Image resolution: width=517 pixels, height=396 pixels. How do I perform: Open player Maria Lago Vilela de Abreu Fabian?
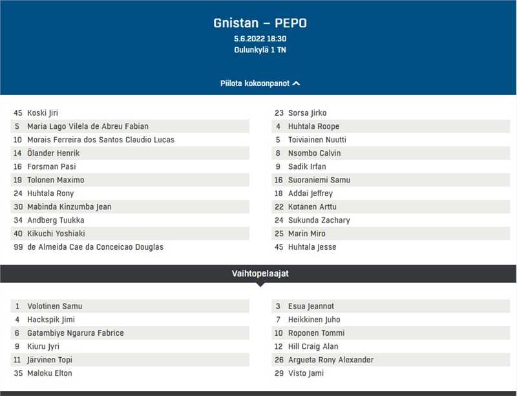coord(87,126)
